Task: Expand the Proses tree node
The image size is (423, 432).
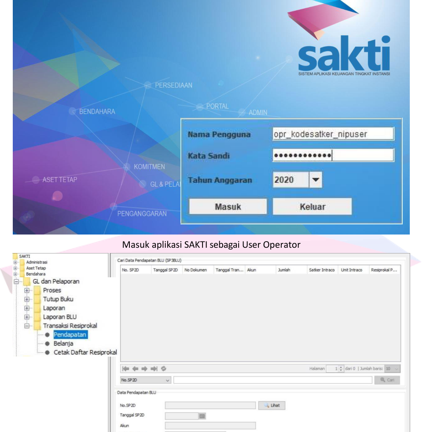Action: (x=27, y=290)
